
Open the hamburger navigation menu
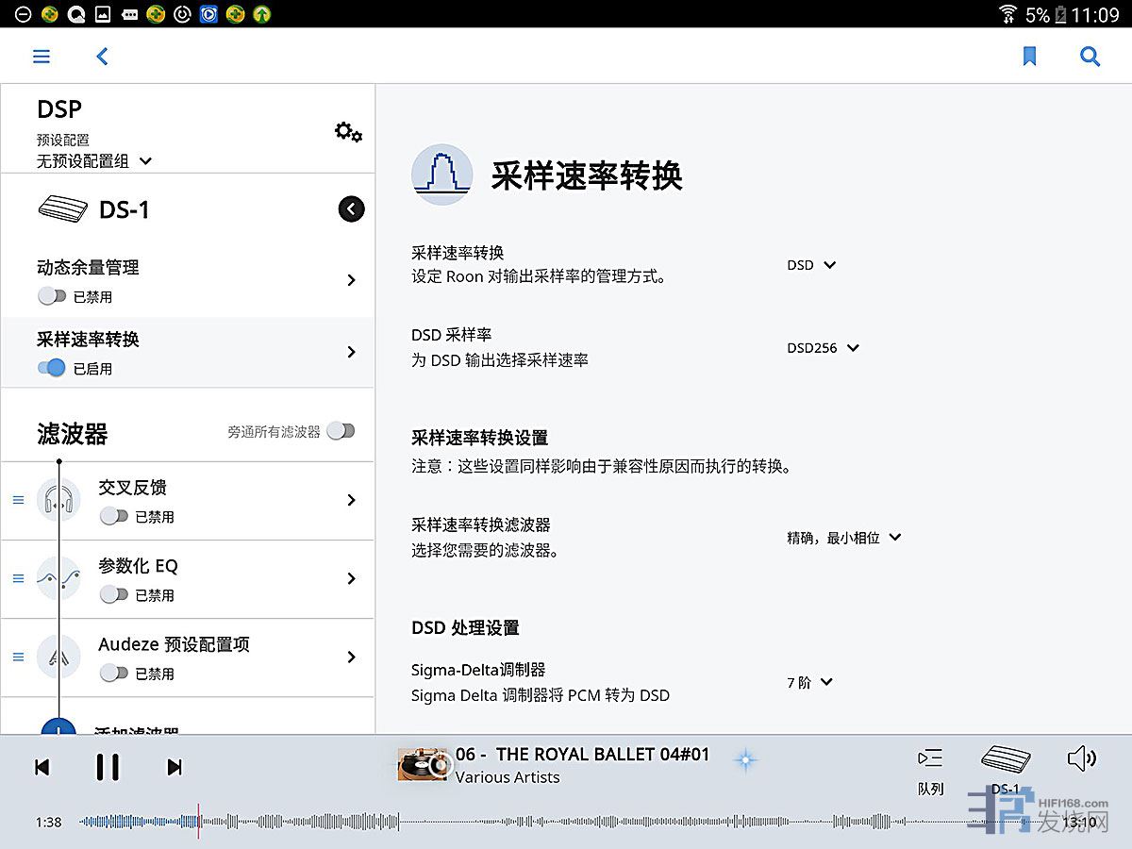[x=42, y=57]
